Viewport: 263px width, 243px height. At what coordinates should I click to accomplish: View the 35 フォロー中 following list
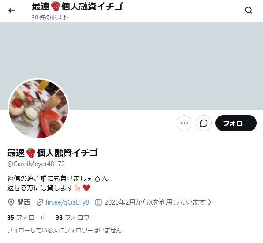(27, 217)
